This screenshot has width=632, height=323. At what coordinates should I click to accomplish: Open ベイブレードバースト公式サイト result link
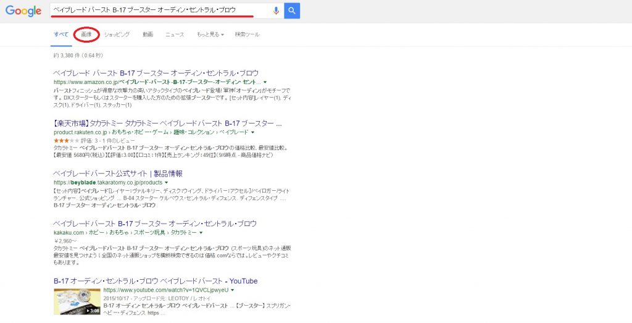(x=118, y=174)
